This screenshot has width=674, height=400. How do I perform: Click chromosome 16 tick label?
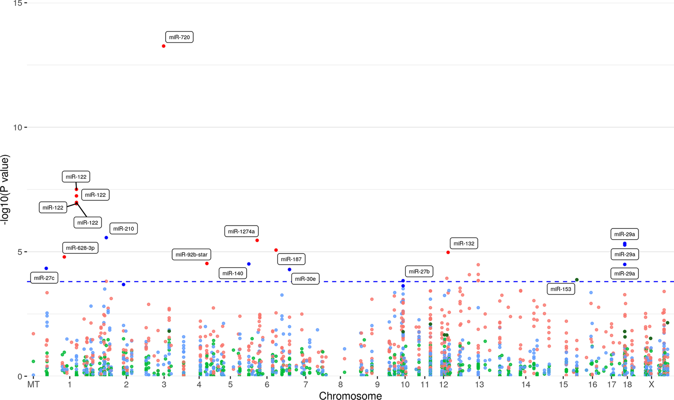593,385
